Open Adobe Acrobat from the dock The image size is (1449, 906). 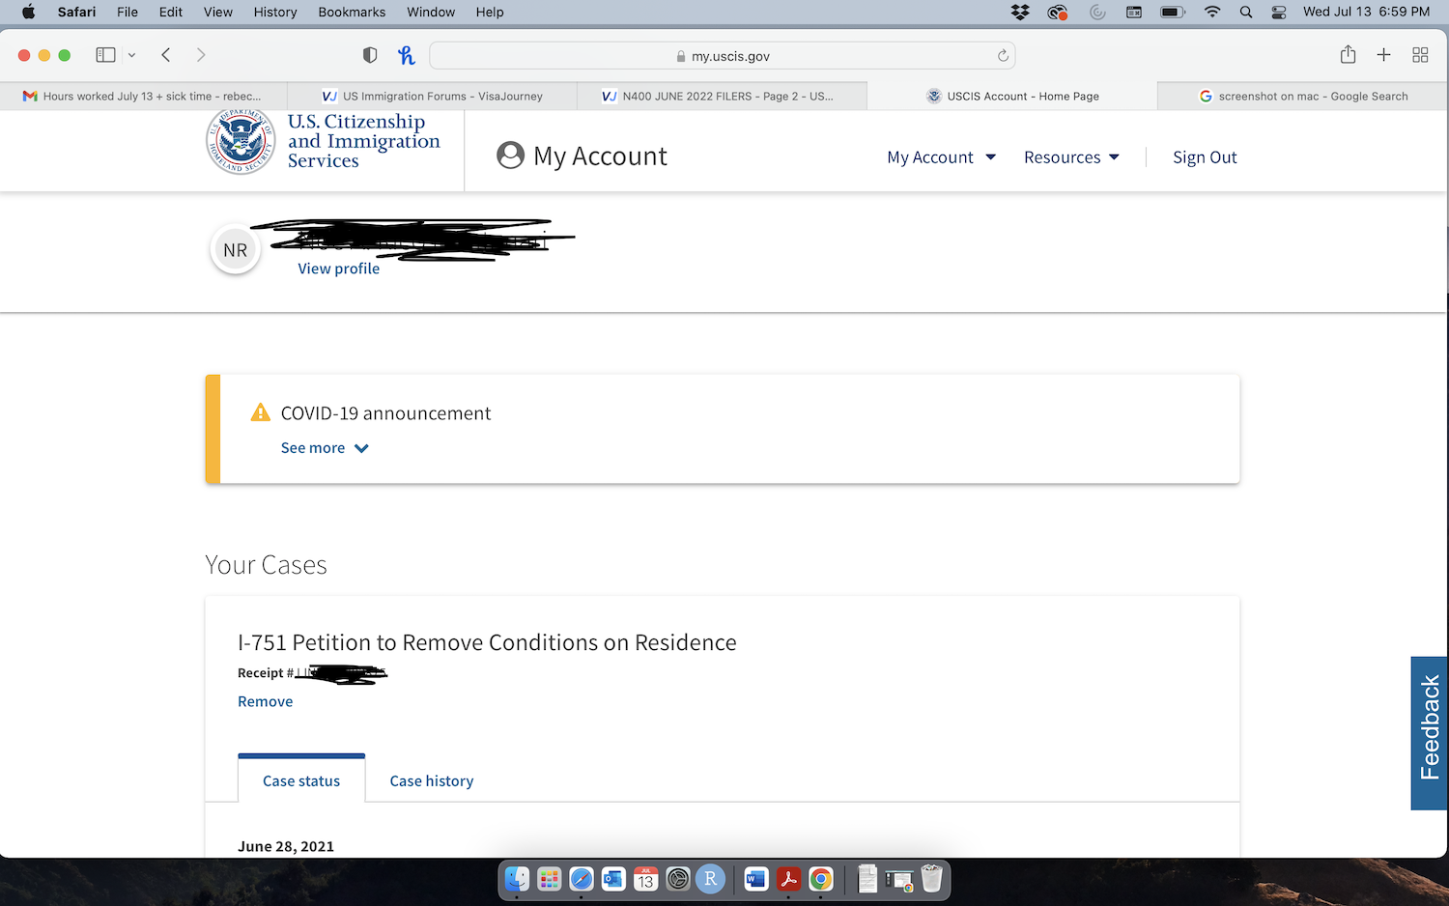click(x=788, y=879)
